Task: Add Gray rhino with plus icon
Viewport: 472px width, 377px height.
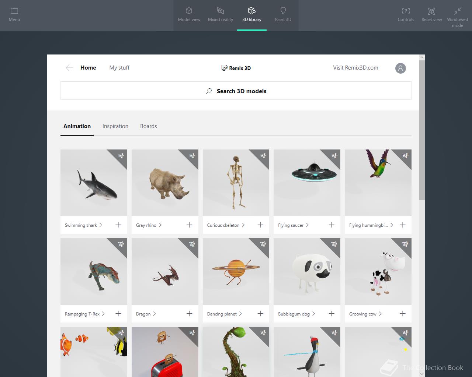Action: click(x=190, y=225)
